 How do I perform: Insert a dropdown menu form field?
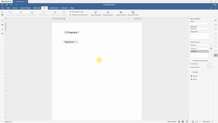(32, 13)
